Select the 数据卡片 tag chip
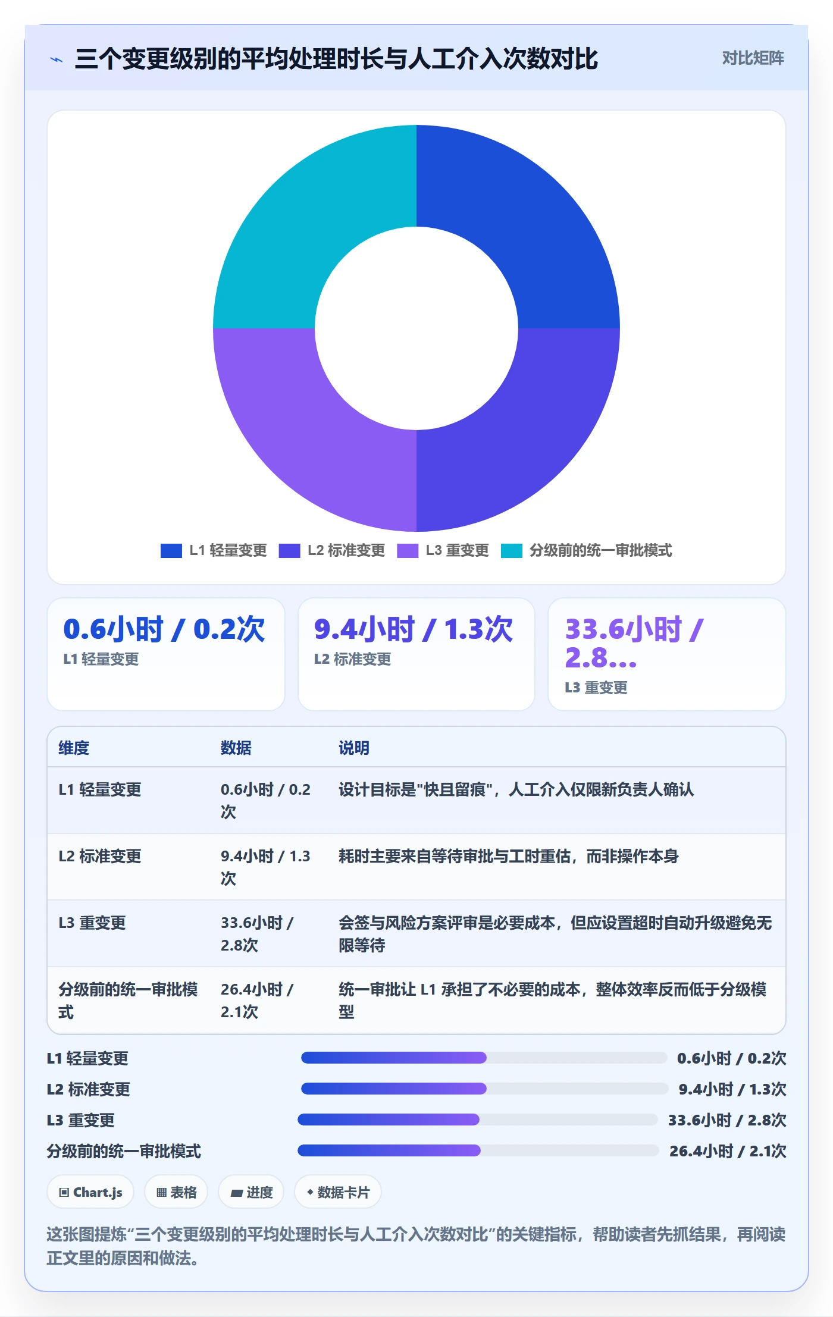Screen dimensions: 833x1317 click(x=338, y=1192)
